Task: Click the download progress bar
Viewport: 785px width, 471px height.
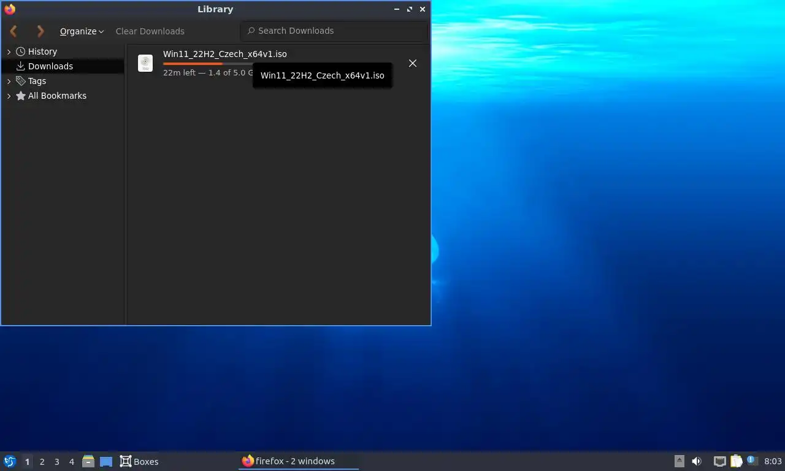Action: click(x=207, y=64)
